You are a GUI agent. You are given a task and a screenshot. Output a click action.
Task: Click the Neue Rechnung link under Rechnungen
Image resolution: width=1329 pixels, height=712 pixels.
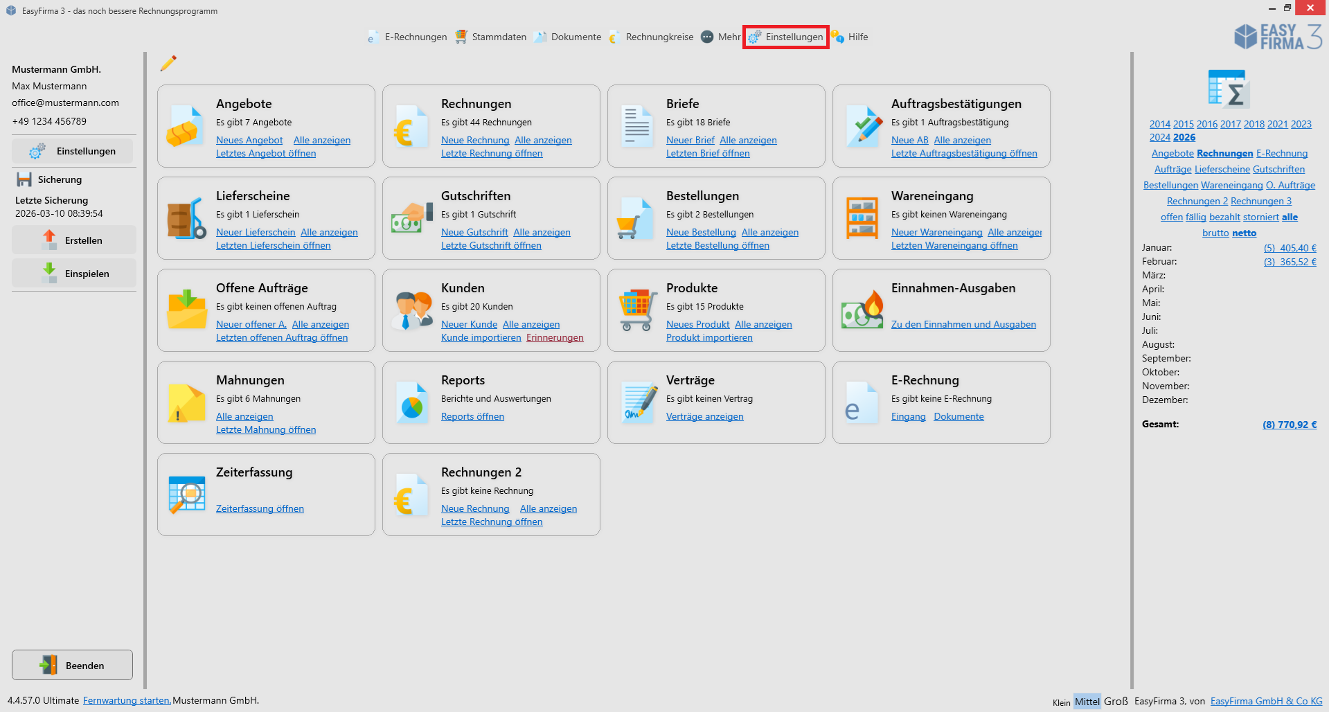(474, 141)
